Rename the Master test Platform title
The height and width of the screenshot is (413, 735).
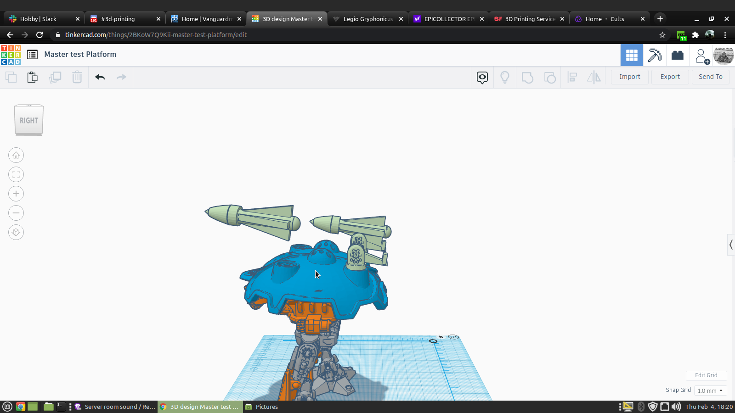click(x=80, y=54)
